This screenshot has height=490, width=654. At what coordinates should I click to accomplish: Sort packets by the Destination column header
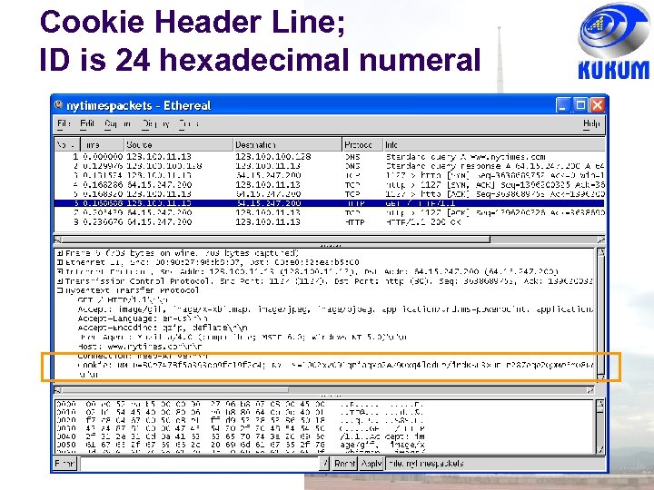(287, 144)
